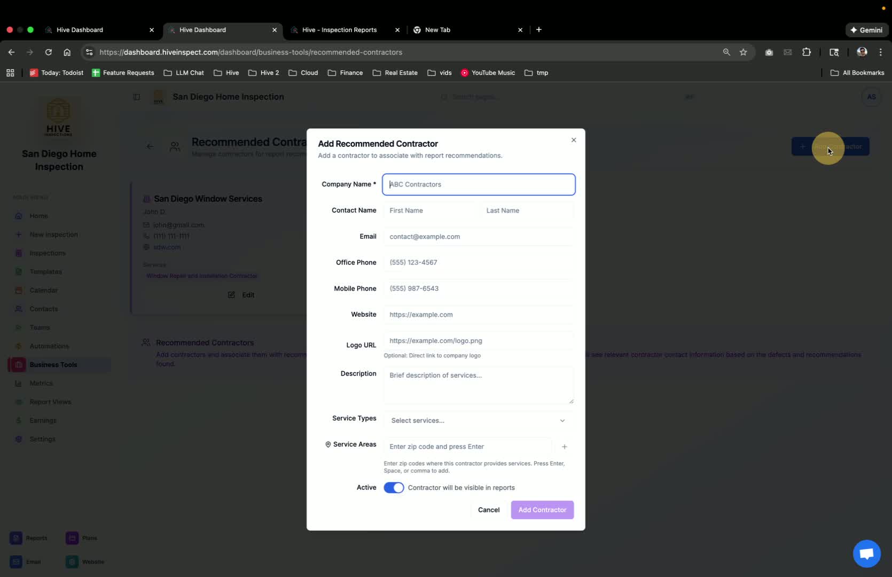Click the Settings sidebar icon
The width and height of the screenshot is (892, 577).
[19, 439]
